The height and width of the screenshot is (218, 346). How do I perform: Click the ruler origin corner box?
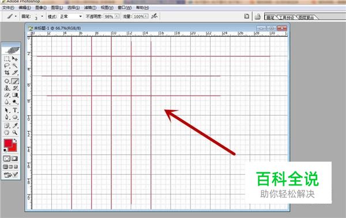[x=29, y=34]
